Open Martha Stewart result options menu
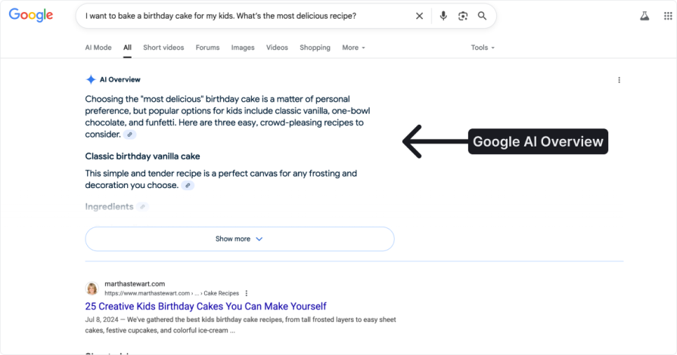Image resolution: width=677 pixels, height=355 pixels. pos(247,293)
